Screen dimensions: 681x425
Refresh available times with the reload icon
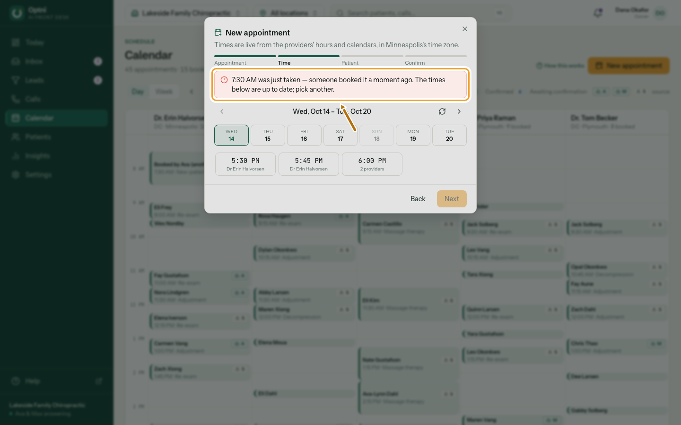point(442,111)
